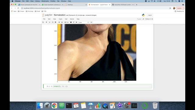Interrupt the kernel with stop icon

pyautogui.click(x=71, y=22)
